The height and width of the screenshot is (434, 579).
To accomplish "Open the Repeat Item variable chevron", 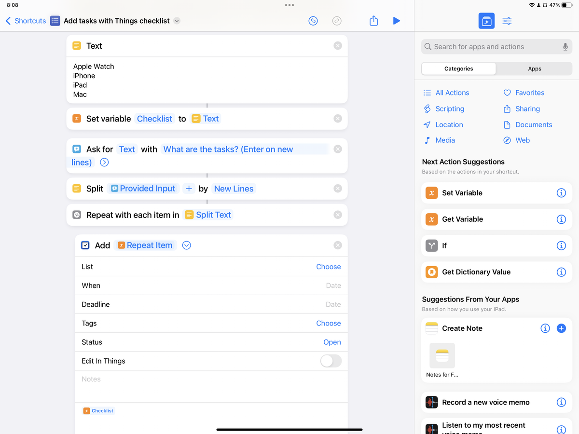I will tap(186, 245).
